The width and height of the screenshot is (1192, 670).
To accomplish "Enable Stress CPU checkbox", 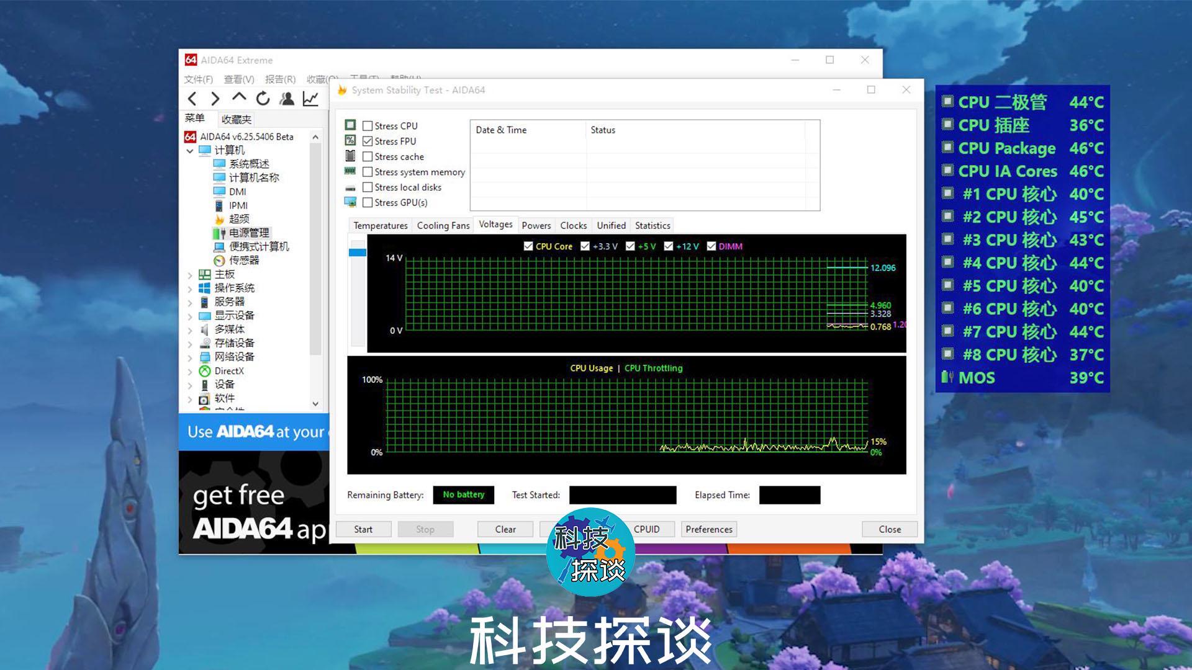I will click(366, 125).
